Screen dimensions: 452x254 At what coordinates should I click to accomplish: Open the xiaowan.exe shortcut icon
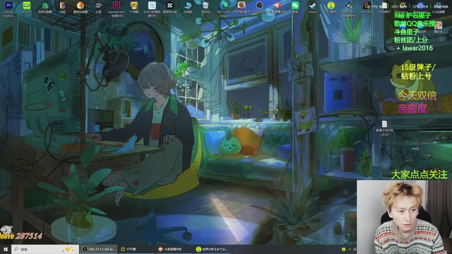(116, 8)
